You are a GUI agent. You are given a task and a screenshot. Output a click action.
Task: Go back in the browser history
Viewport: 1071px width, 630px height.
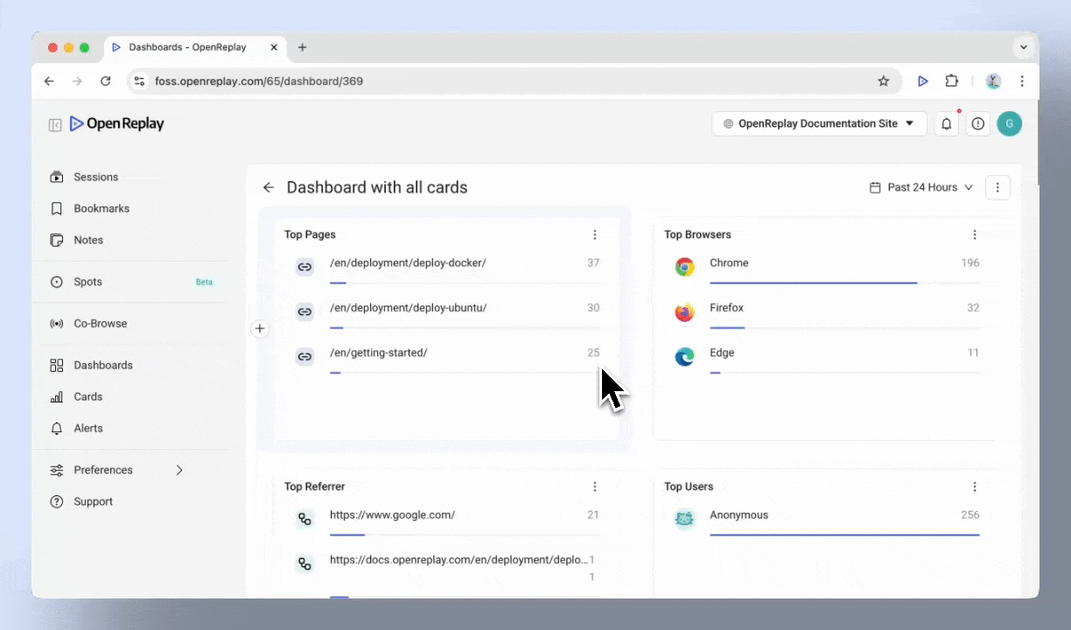49,81
